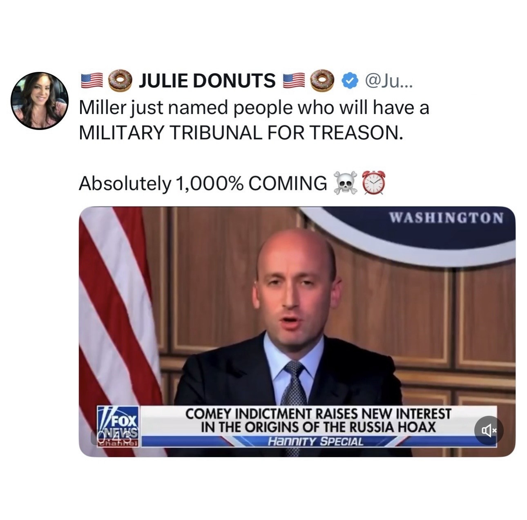Click the truncated @Ju... handle
This screenshot has width=527, height=520.
click(x=388, y=80)
